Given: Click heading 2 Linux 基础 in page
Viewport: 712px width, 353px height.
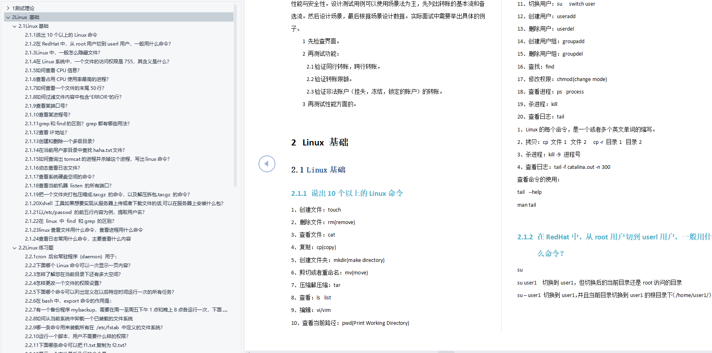Looking at the screenshot, I should coord(319,142).
